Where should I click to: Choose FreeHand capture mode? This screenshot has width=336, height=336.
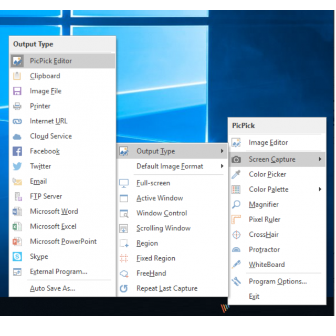[x=172, y=274]
